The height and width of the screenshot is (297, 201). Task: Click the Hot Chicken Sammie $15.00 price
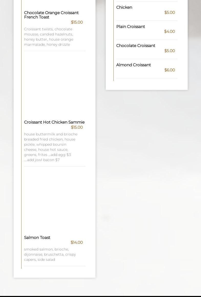point(77,127)
